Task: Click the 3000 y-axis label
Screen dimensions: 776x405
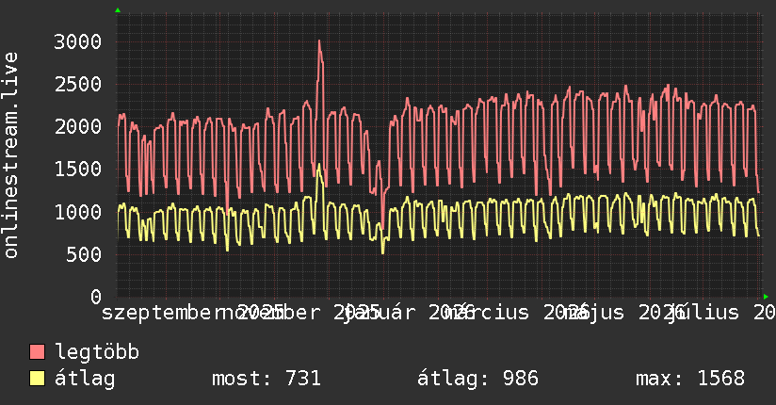Action: click(x=78, y=41)
